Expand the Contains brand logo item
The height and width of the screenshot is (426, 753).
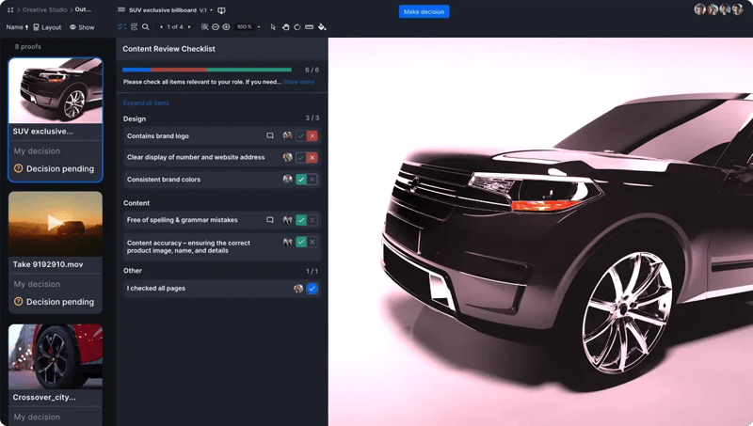tap(222, 135)
